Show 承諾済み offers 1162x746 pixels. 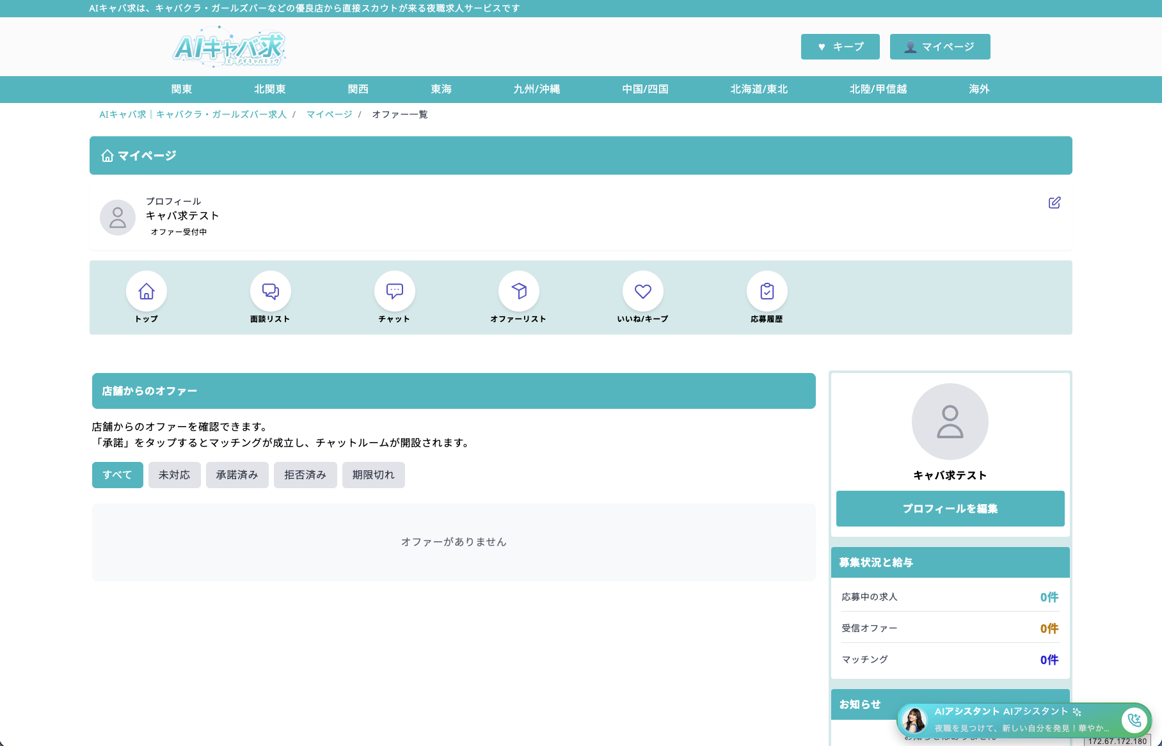click(237, 475)
